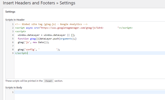Click the Scripts in Header label
165x100 pixels.
pos(15,20)
